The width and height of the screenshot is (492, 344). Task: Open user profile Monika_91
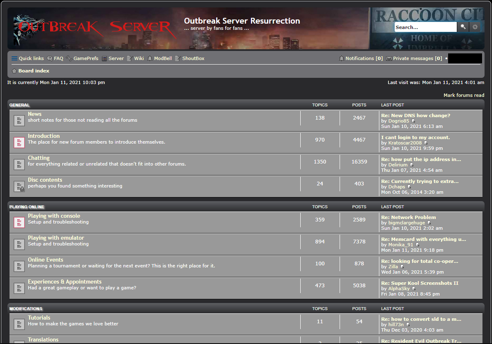[401, 245]
